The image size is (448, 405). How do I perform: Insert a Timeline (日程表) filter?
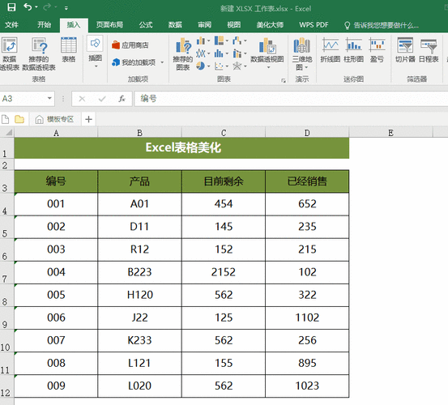coord(429,49)
